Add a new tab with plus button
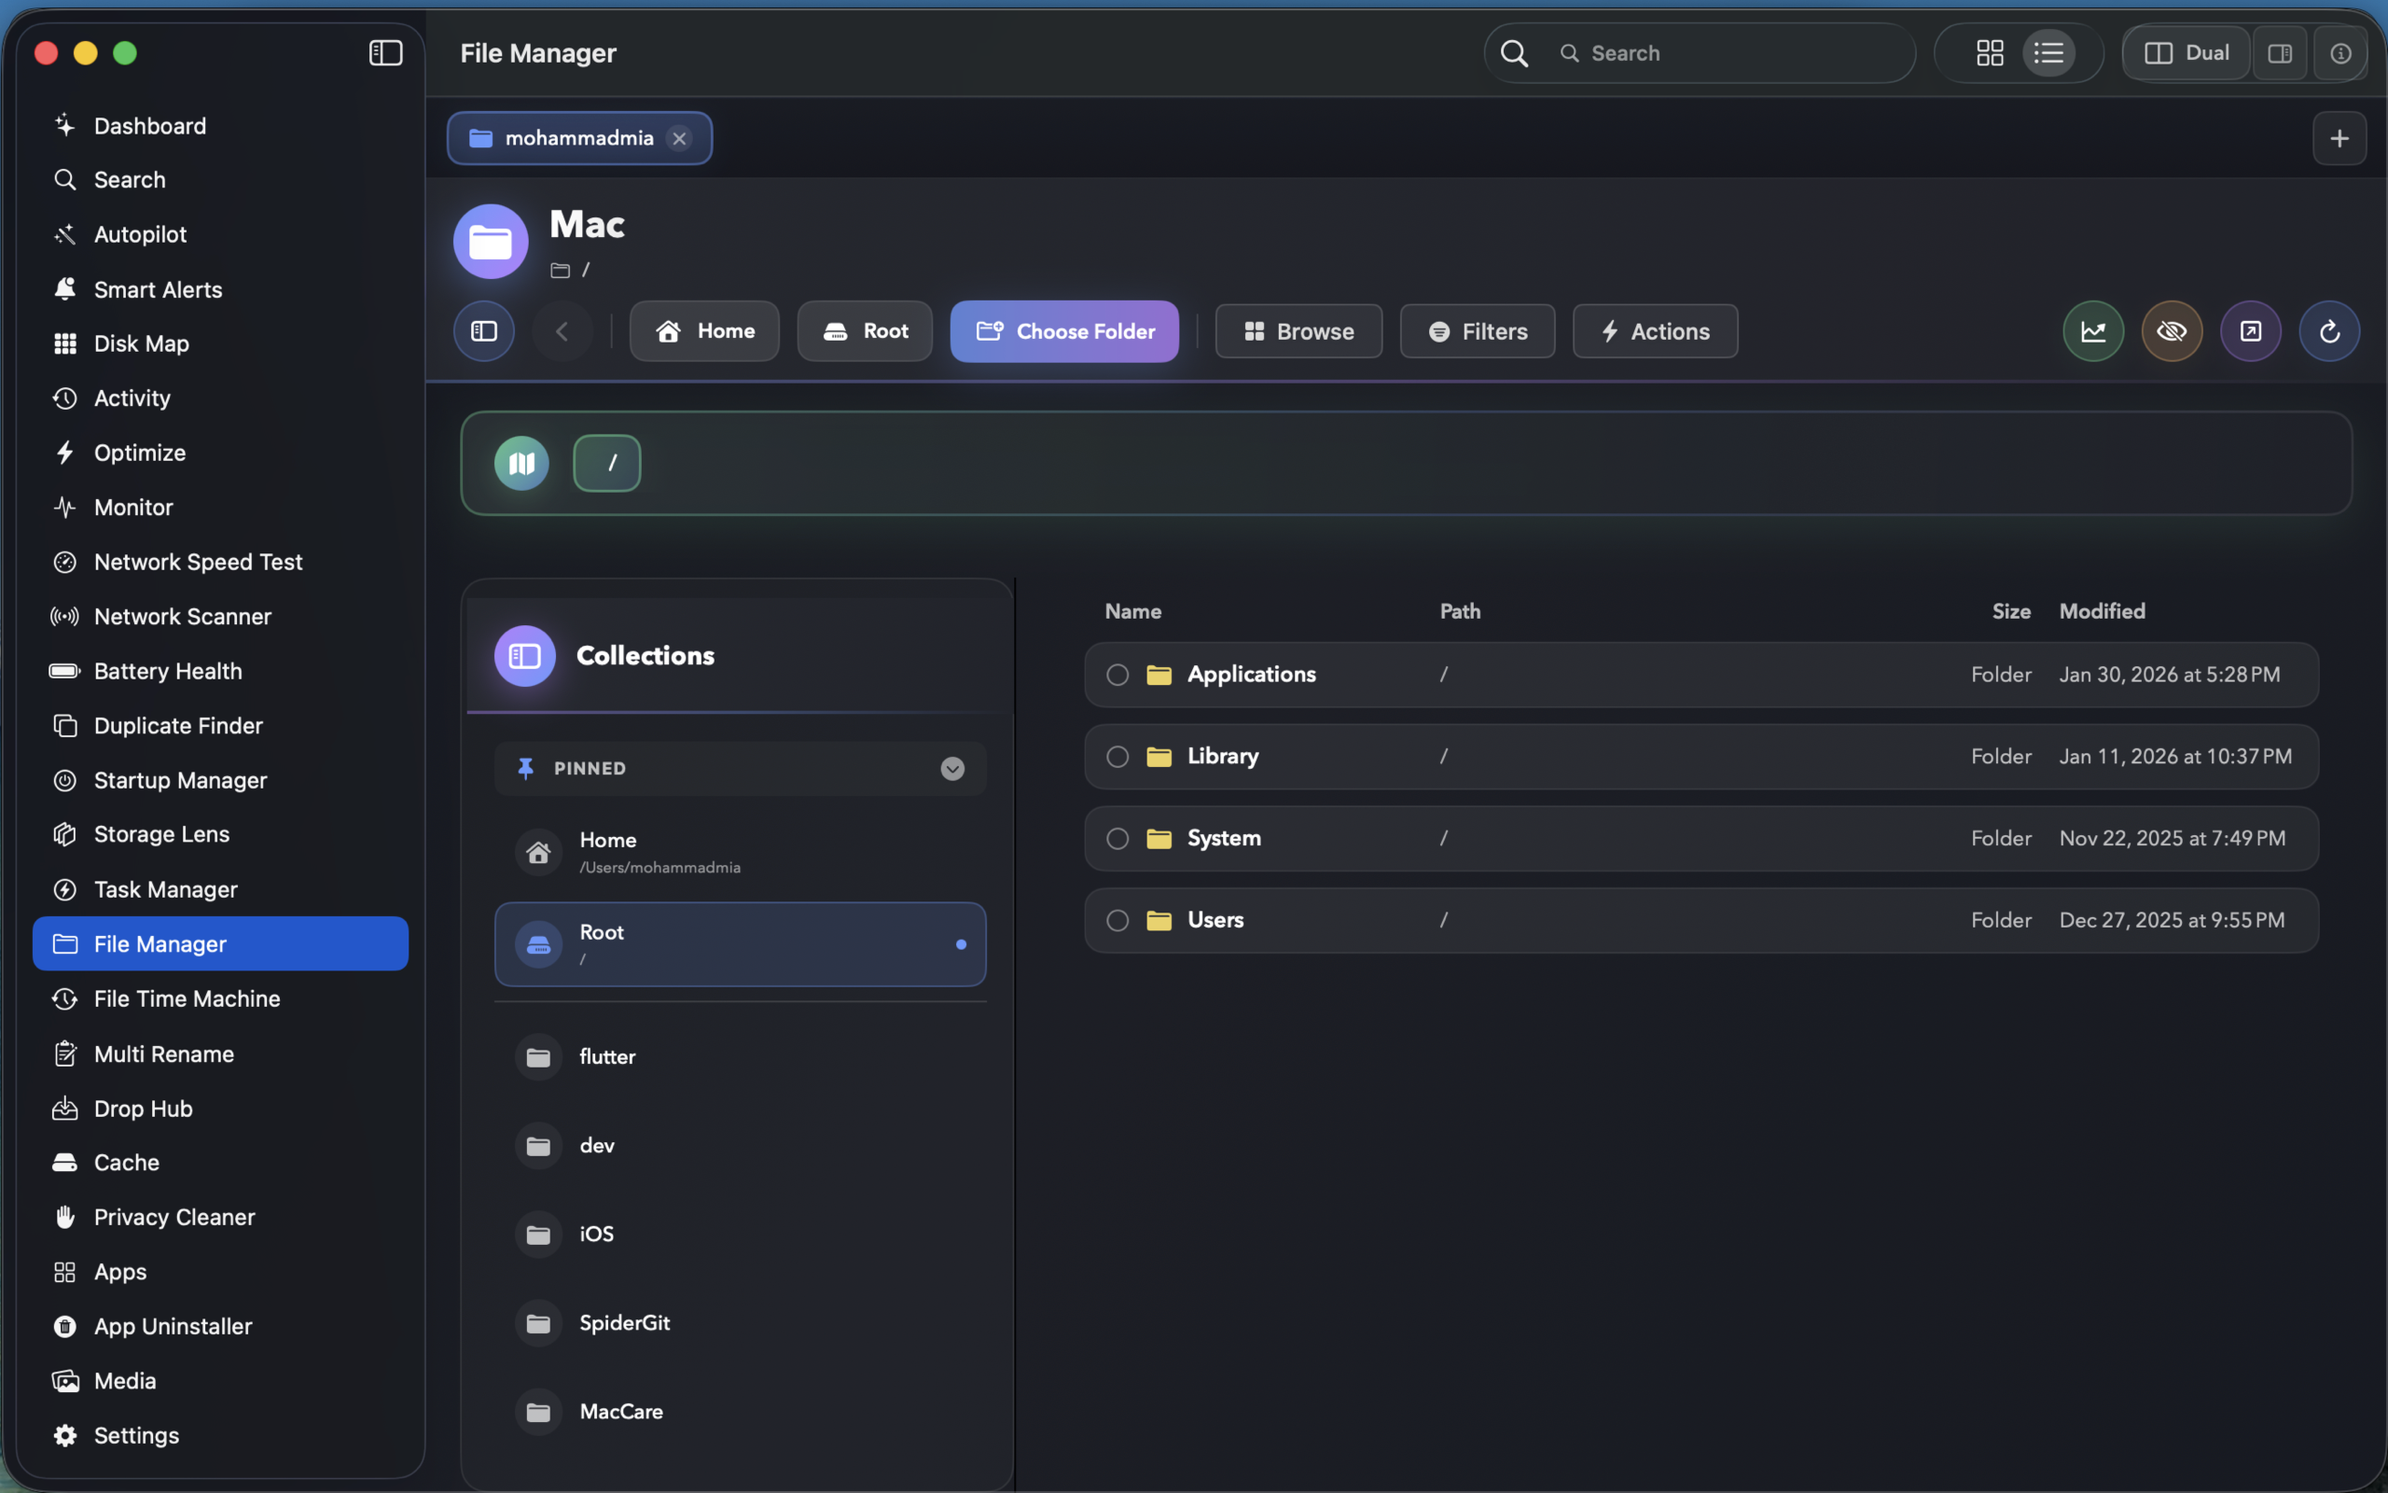Image resolution: width=2388 pixels, height=1493 pixels. pos(2339,138)
